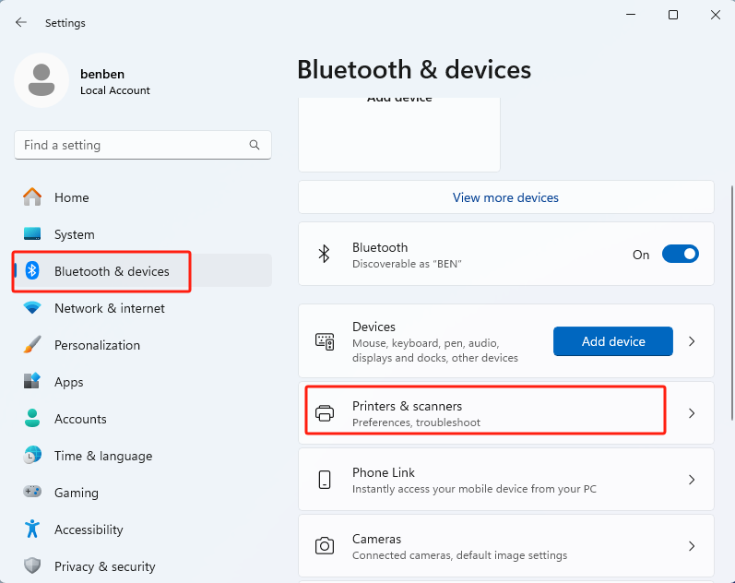The height and width of the screenshot is (583, 735).
Task: Click the Network wifi icon
Action: click(32, 308)
